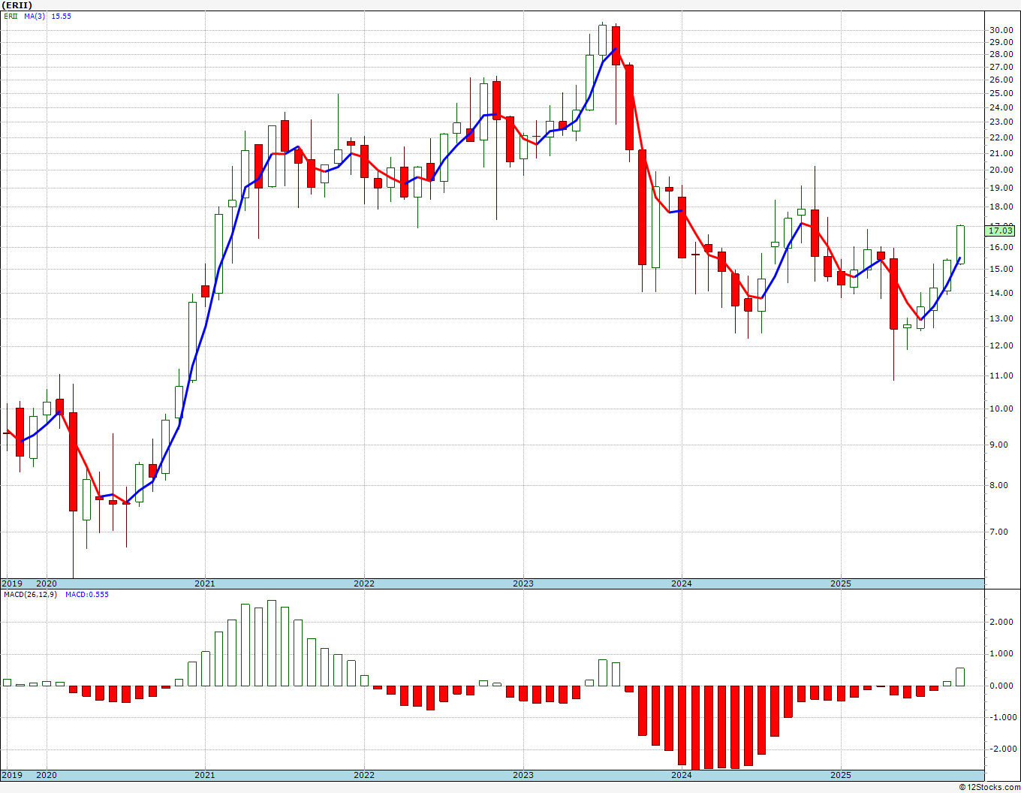Image resolution: width=1021 pixels, height=793 pixels.
Task: Click the latest green candlestick near 17
Action: (960, 244)
